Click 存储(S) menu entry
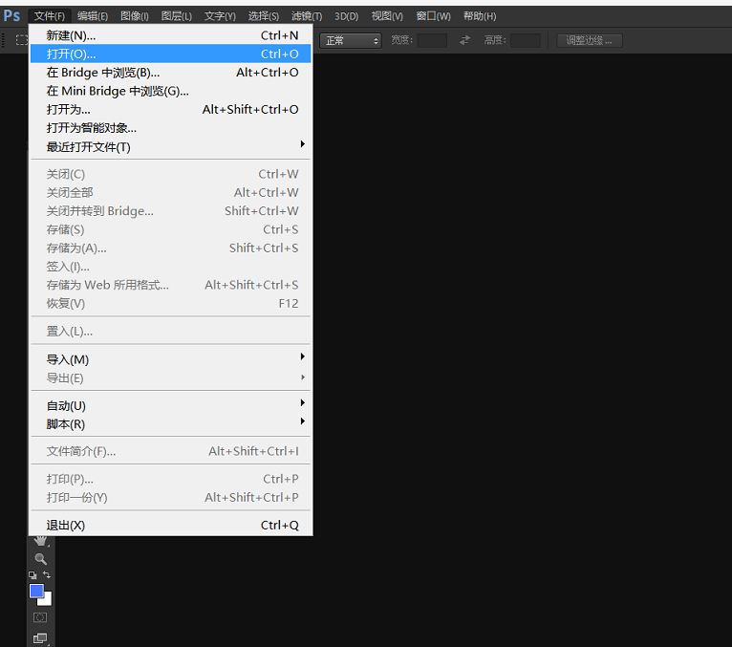Screen dimensions: 732x647 (170, 229)
